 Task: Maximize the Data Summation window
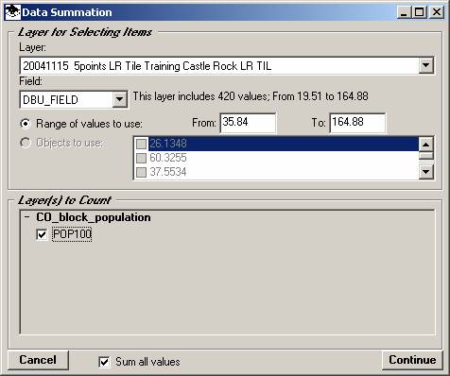[420, 12]
